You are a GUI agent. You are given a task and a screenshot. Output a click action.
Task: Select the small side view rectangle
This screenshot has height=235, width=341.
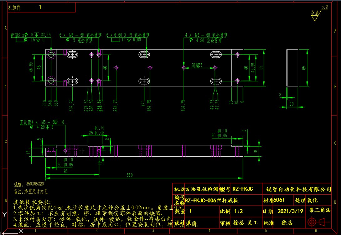point(292,67)
